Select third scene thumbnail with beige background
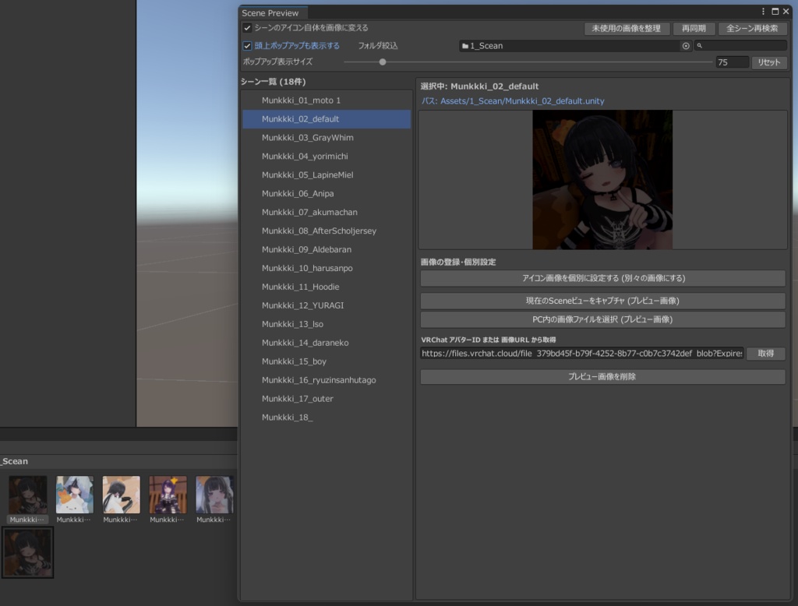Viewport: 798px width, 606px height. tap(121, 495)
